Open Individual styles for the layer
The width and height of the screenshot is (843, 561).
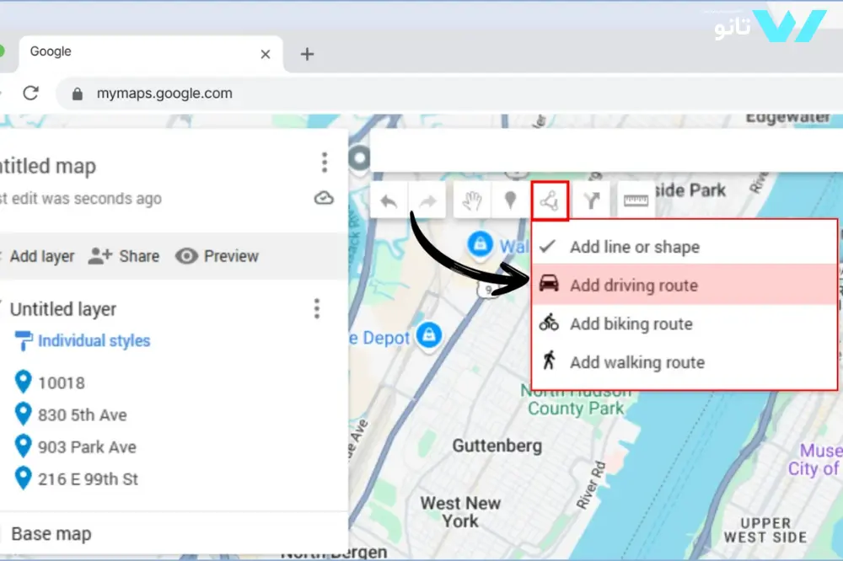click(94, 341)
